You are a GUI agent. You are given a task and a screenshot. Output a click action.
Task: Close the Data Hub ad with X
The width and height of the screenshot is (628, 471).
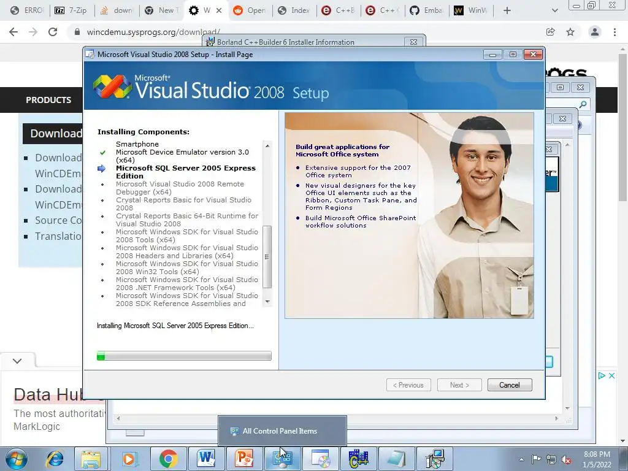(x=611, y=376)
